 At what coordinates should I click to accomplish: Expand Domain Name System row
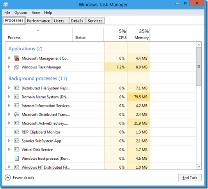(9, 96)
